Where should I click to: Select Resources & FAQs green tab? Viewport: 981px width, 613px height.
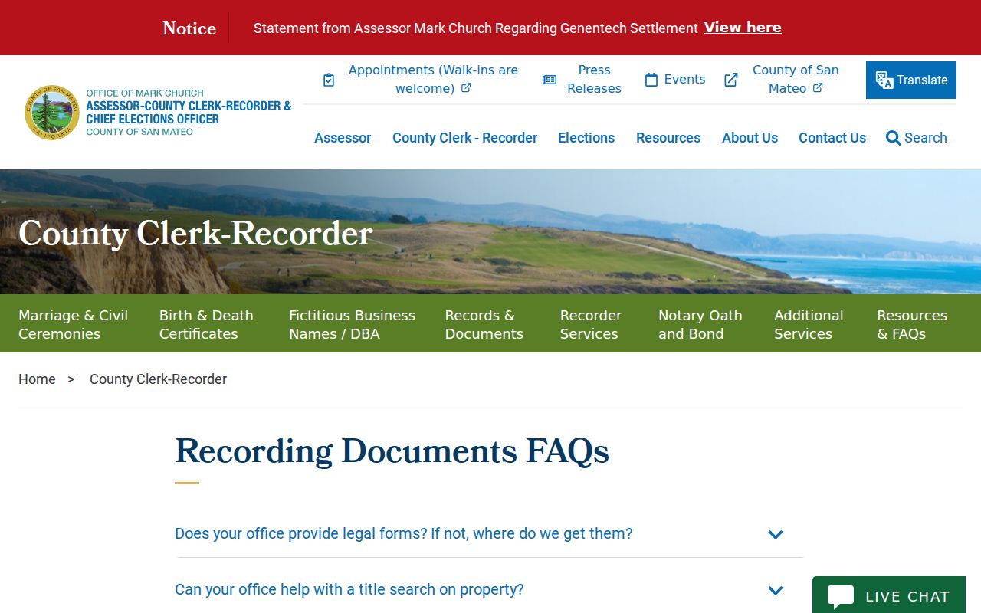coord(912,324)
